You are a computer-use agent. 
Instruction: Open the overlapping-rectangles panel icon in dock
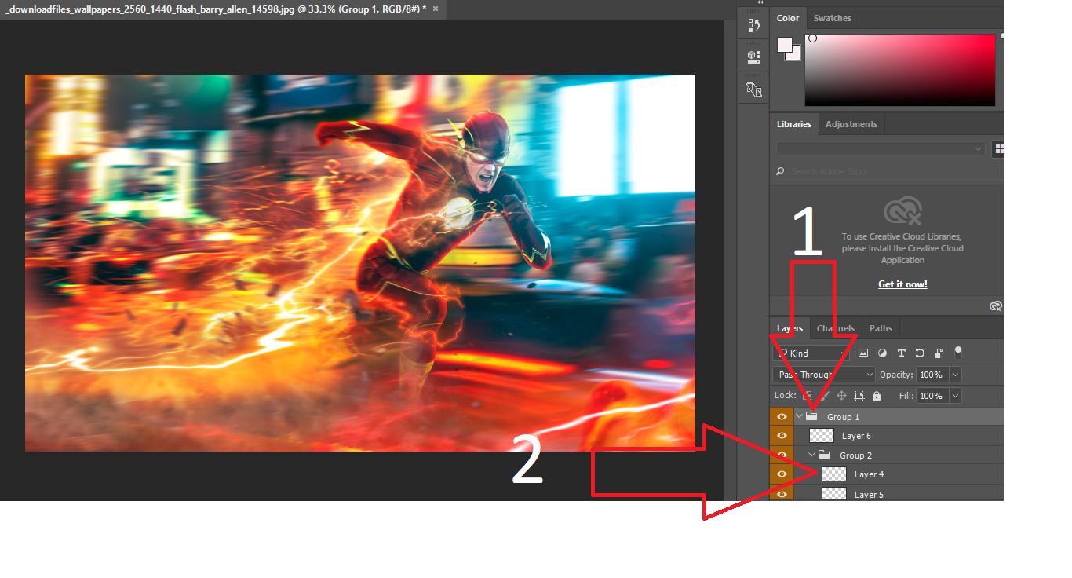point(753,90)
